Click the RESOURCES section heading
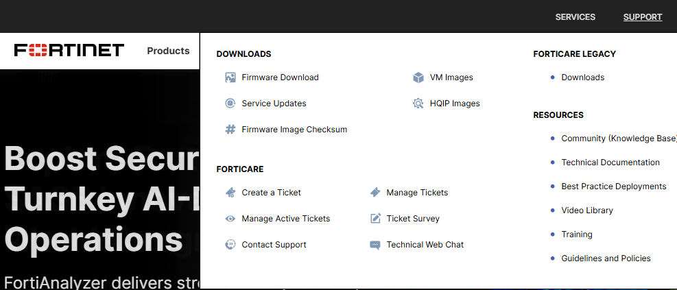Screen dimensions: 677x290 click(558, 115)
